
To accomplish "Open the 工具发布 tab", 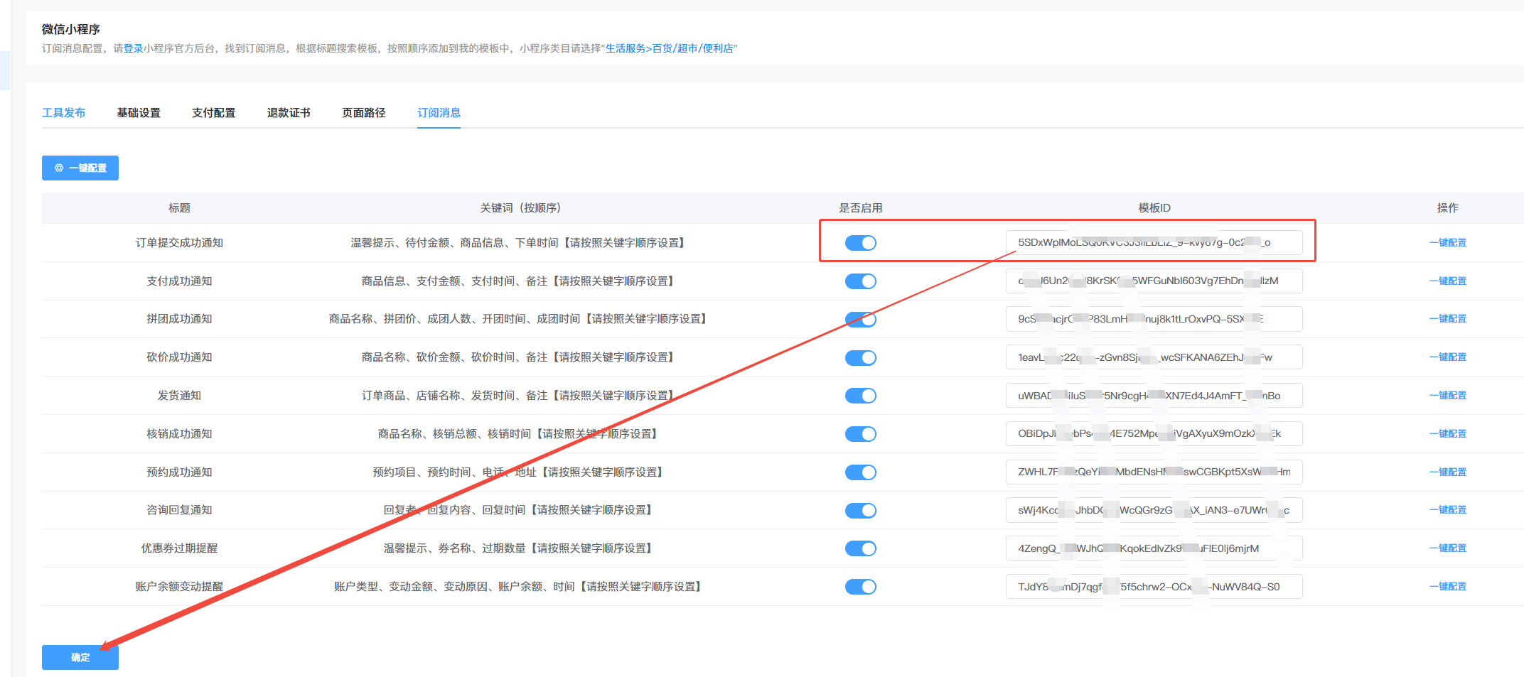I will (63, 113).
